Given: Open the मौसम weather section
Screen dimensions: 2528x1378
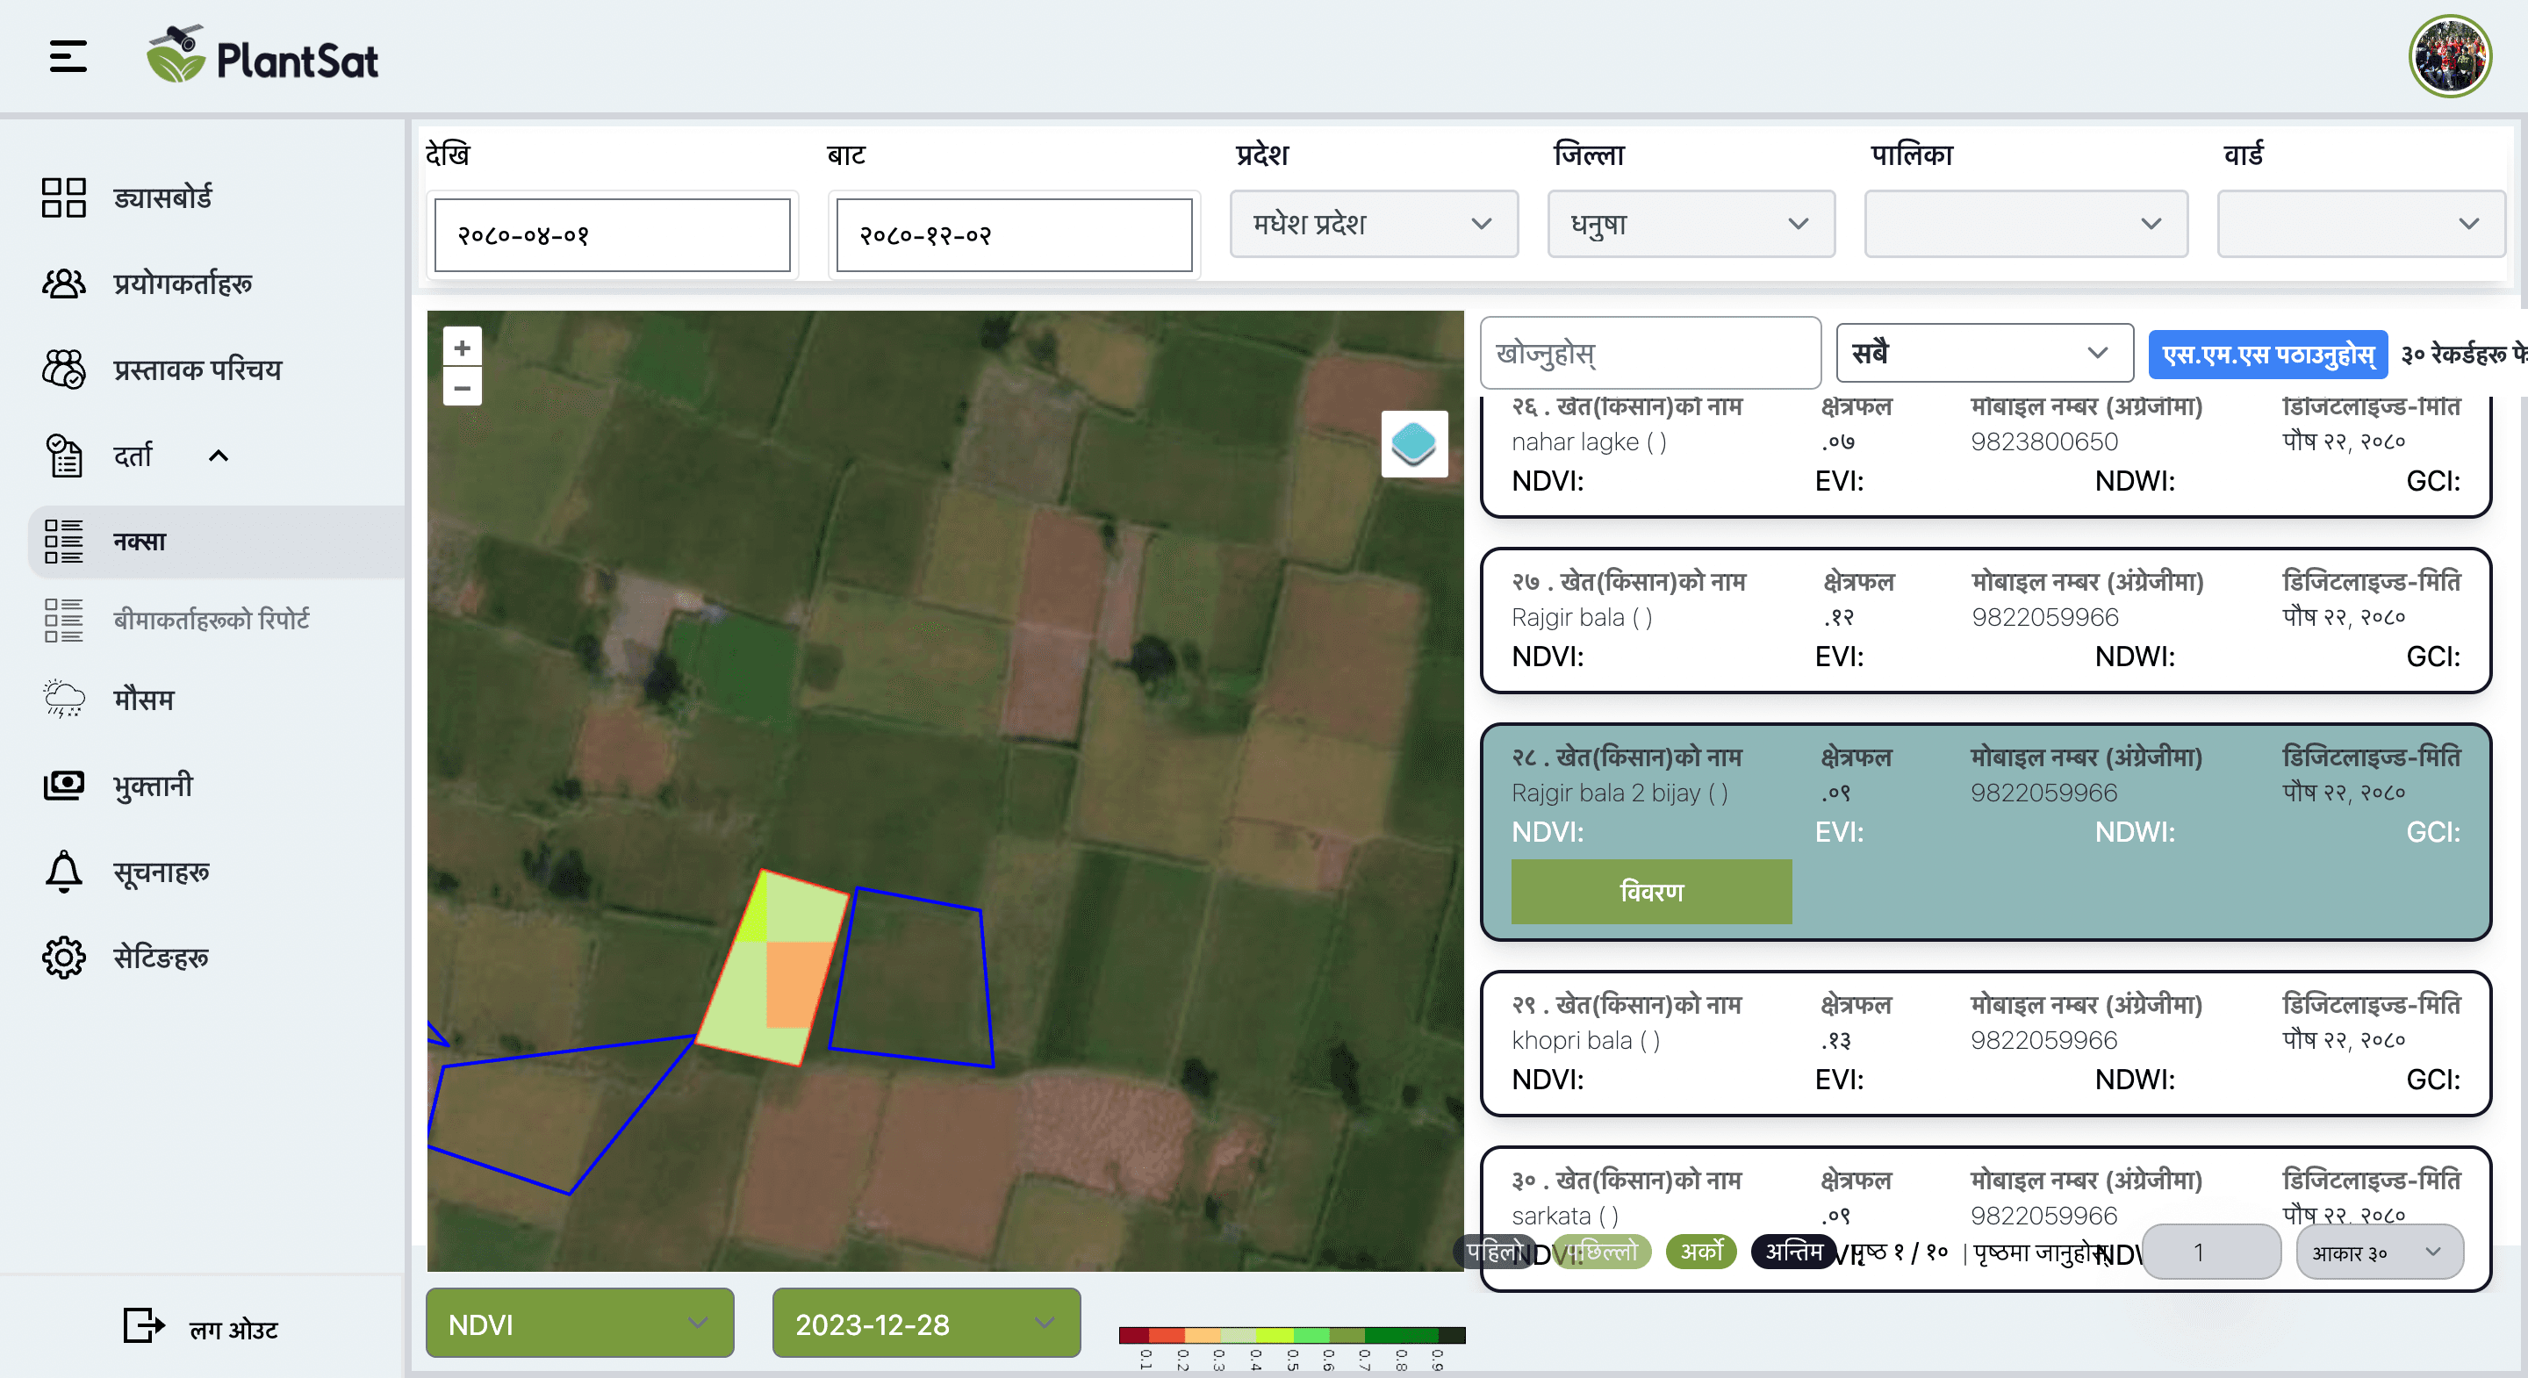Looking at the screenshot, I should tap(143, 700).
